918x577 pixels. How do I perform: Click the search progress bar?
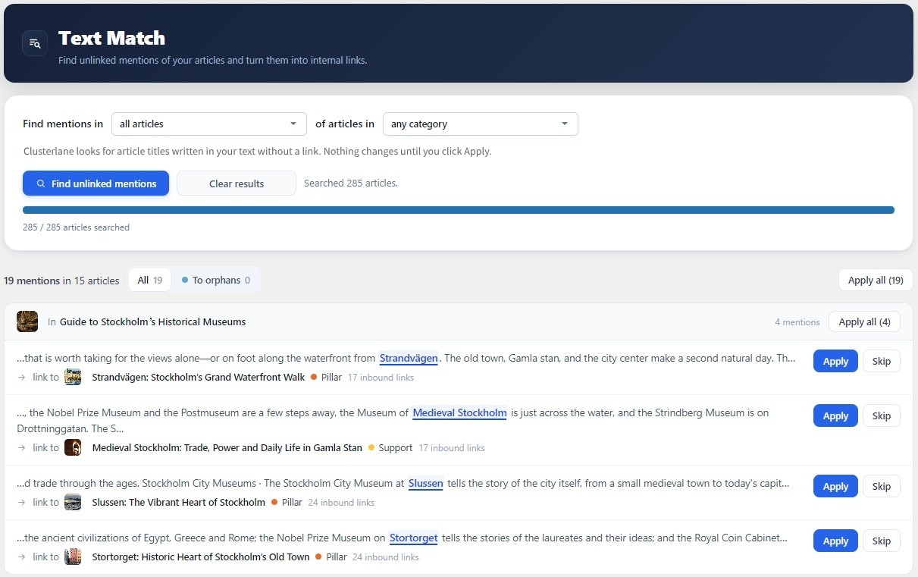click(459, 210)
